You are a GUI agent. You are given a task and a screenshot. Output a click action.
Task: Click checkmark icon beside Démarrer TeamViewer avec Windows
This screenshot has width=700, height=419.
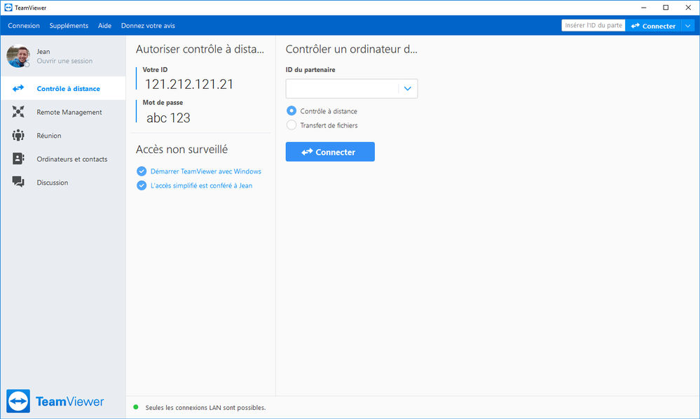[142, 171]
